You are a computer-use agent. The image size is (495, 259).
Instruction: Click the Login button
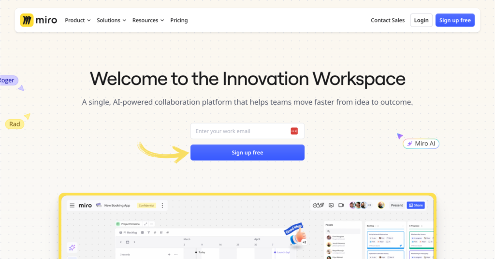pyautogui.click(x=421, y=20)
